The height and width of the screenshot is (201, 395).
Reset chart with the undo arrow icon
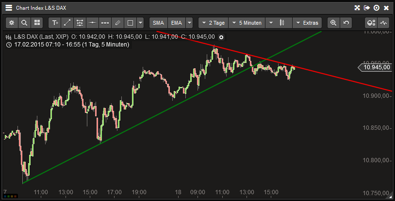[346, 23]
